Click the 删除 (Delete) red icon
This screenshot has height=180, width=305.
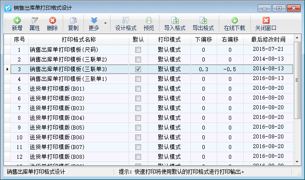[52, 23]
